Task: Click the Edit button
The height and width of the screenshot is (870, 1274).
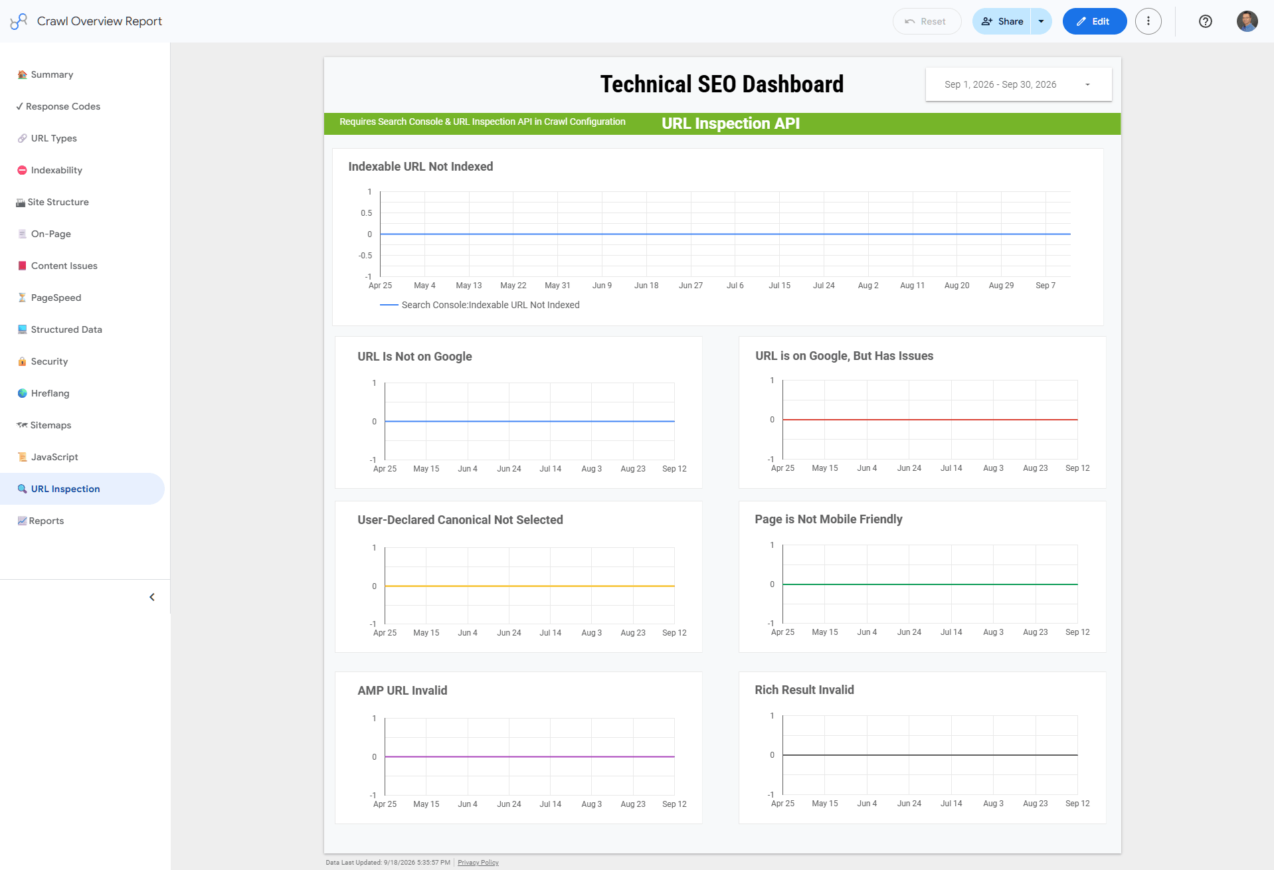Action: point(1094,21)
